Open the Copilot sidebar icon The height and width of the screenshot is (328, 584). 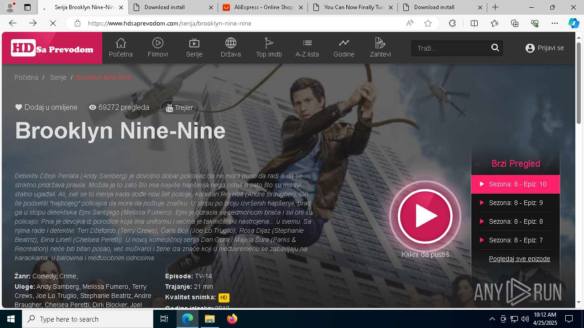[574, 23]
